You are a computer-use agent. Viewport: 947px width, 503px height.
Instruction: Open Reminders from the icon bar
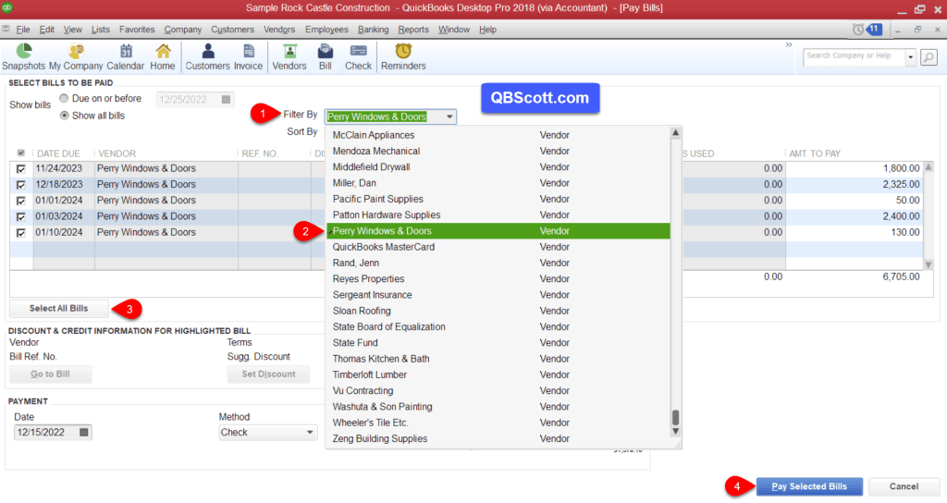(403, 56)
